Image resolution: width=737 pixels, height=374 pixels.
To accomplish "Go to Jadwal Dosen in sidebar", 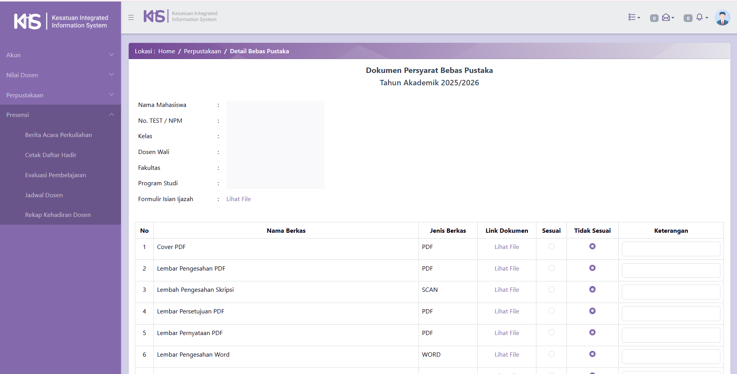I will [x=44, y=195].
